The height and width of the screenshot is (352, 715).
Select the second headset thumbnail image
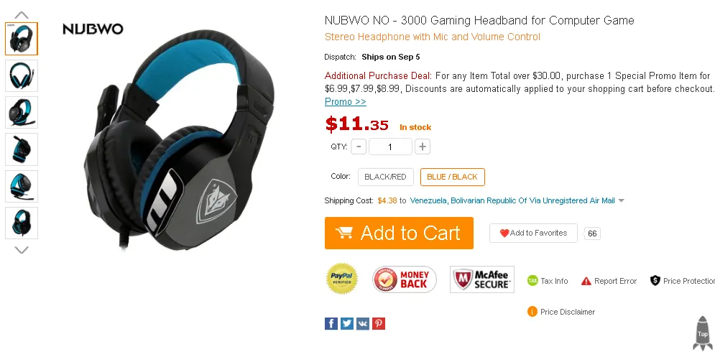coord(22,75)
